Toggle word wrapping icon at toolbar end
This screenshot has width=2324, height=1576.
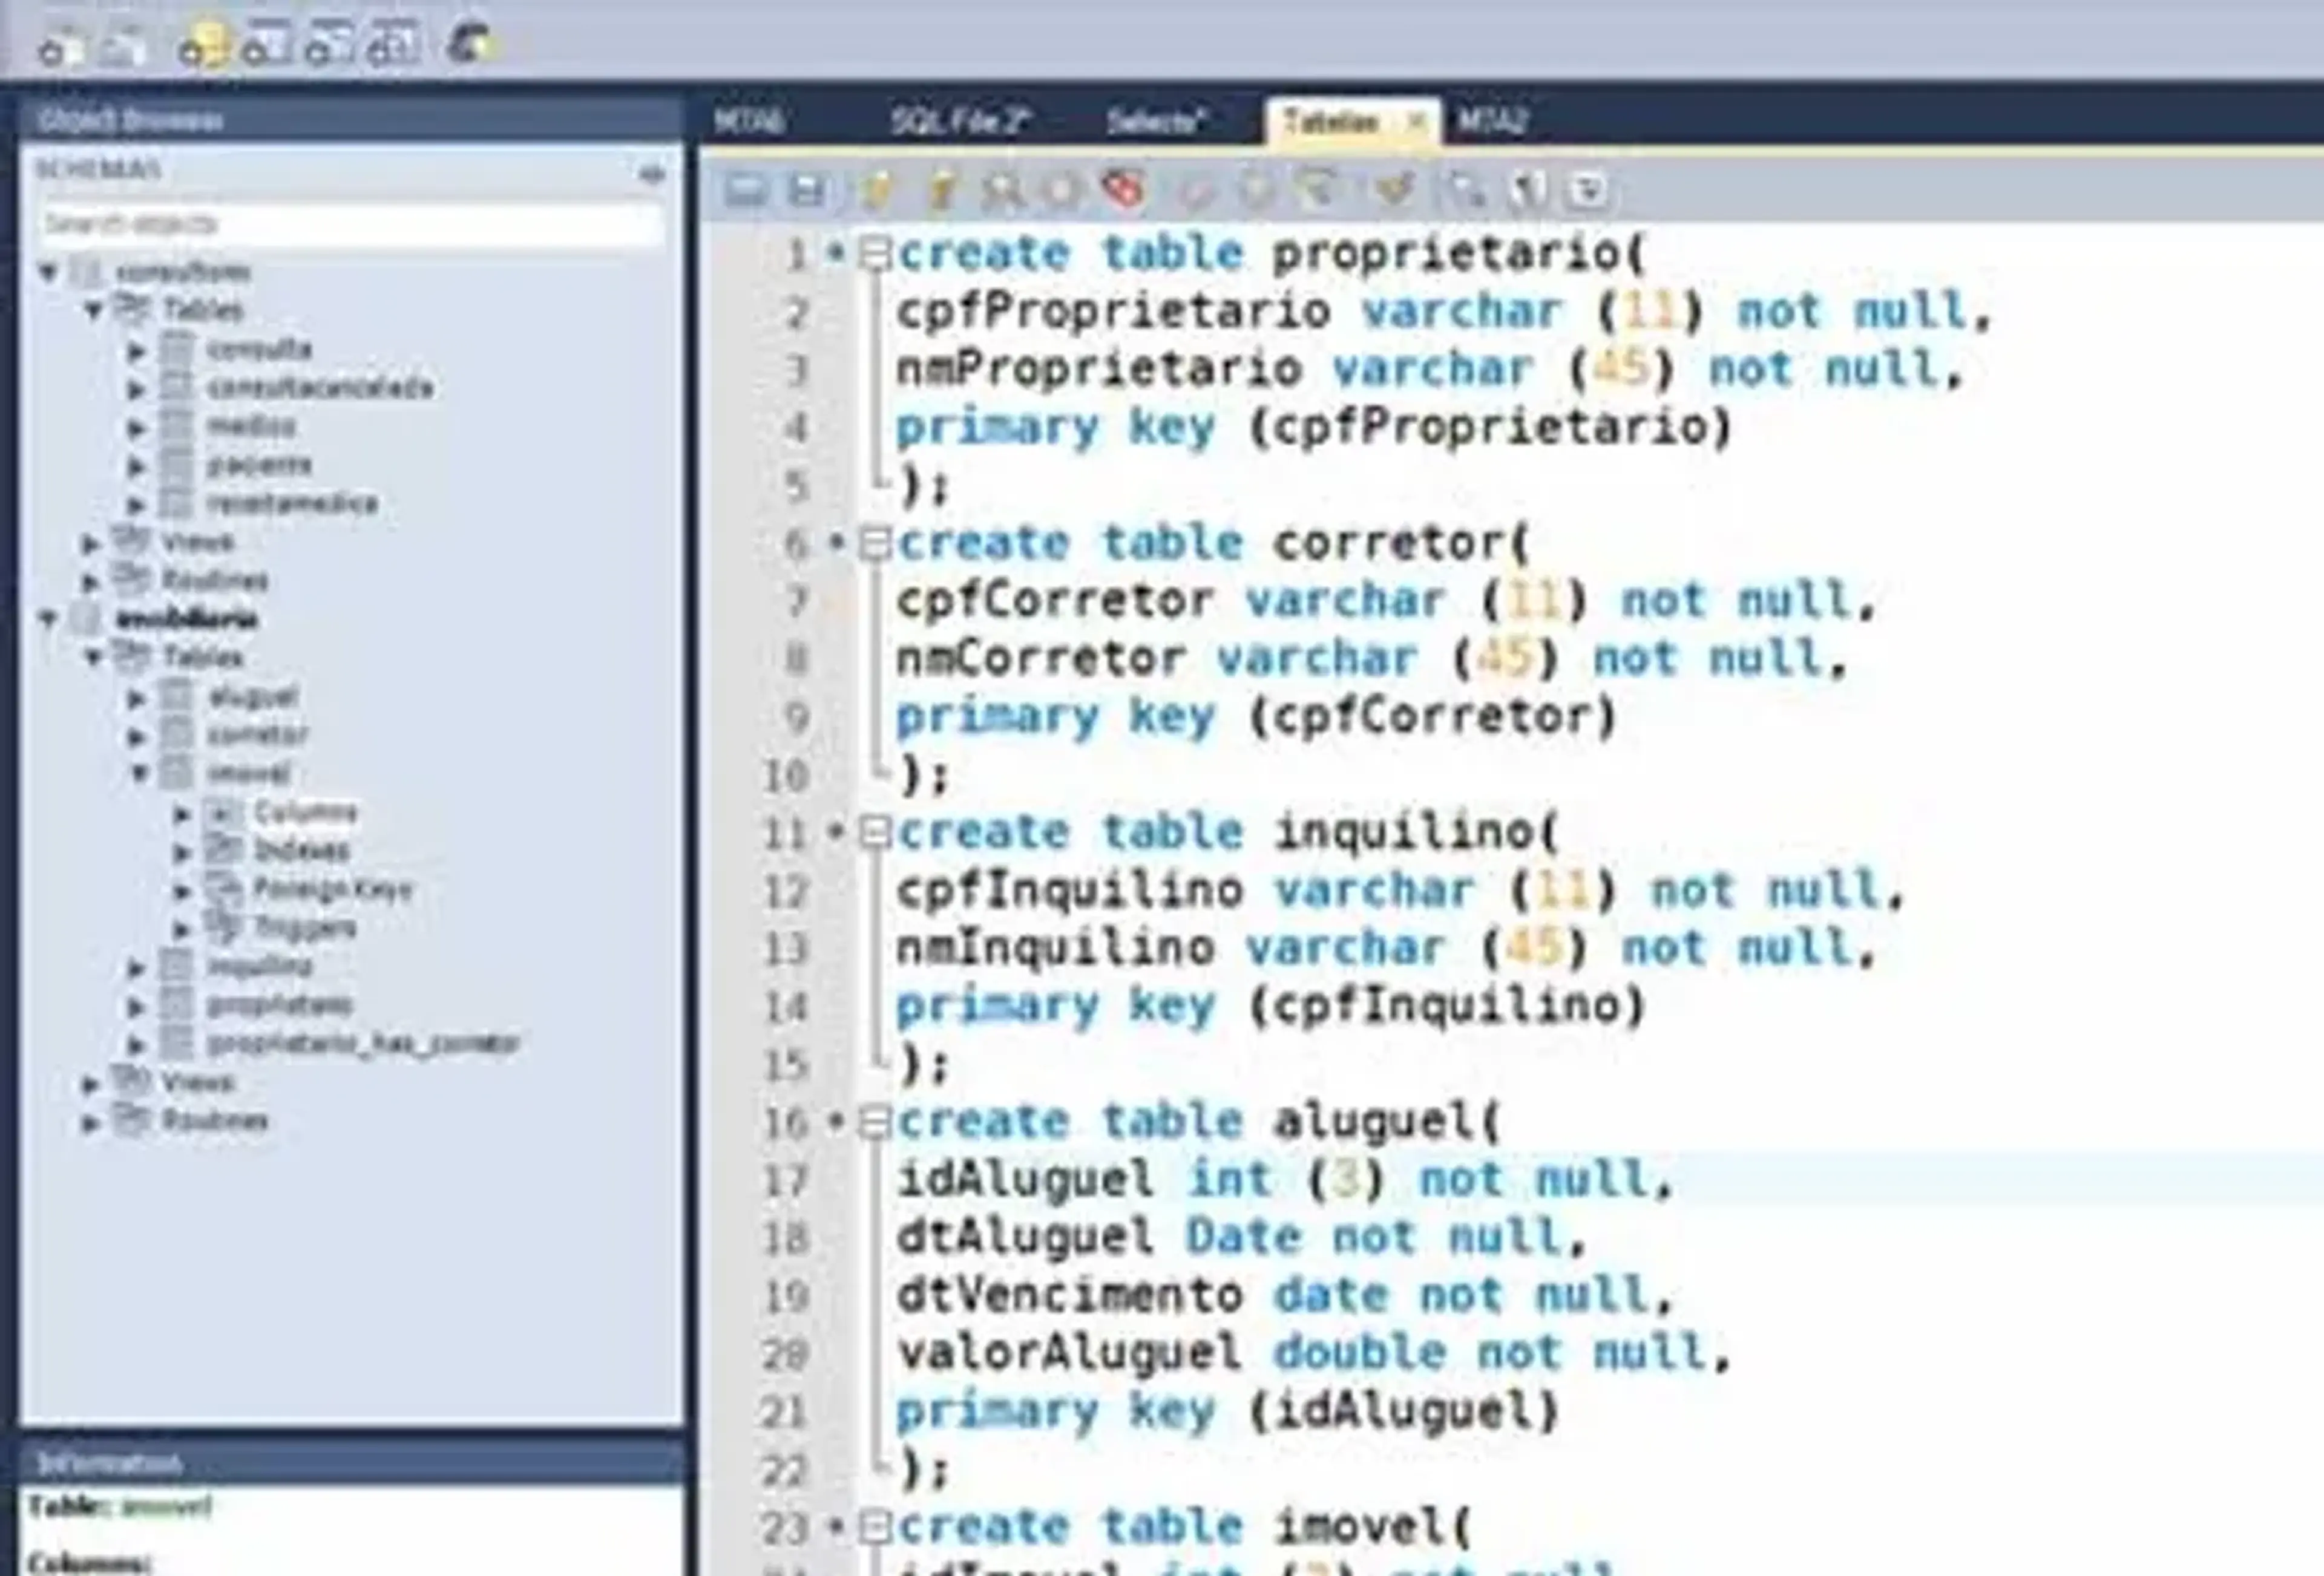[1589, 190]
